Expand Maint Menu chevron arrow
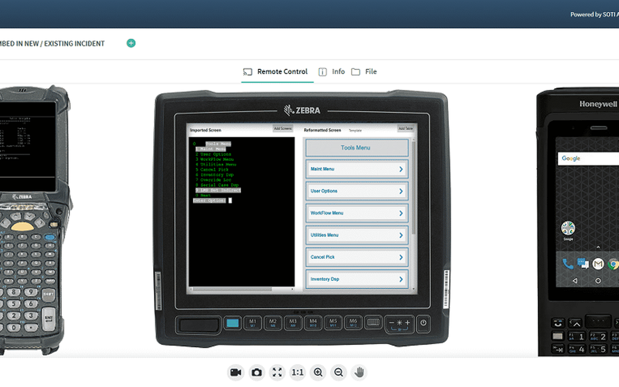Screen dimensions: 619x387 pos(401,169)
